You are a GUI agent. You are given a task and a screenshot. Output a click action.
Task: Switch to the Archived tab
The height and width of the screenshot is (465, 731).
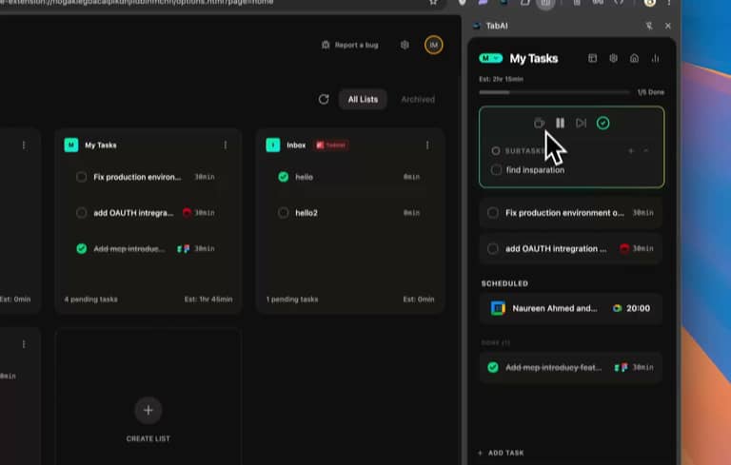click(418, 99)
